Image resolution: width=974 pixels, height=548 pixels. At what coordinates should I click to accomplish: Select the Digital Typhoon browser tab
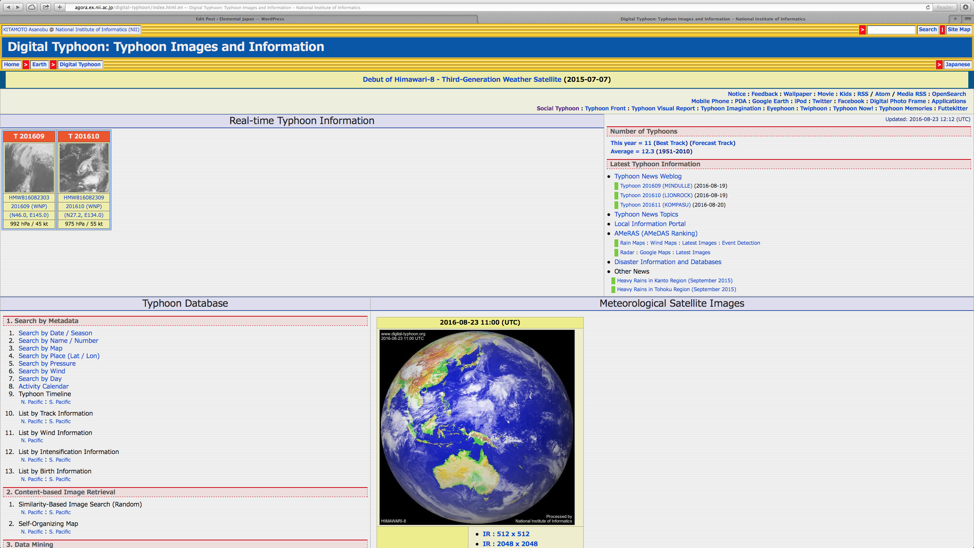pos(712,19)
